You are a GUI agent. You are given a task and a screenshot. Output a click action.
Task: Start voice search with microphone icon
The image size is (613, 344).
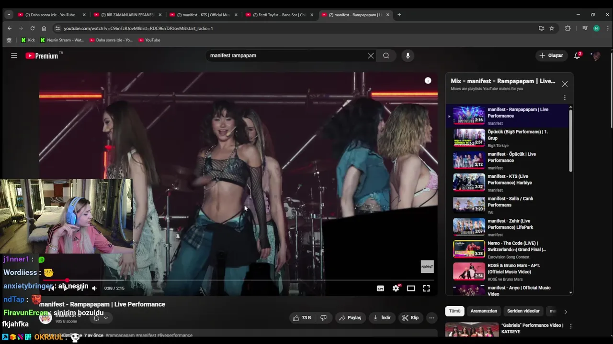(408, 55)
